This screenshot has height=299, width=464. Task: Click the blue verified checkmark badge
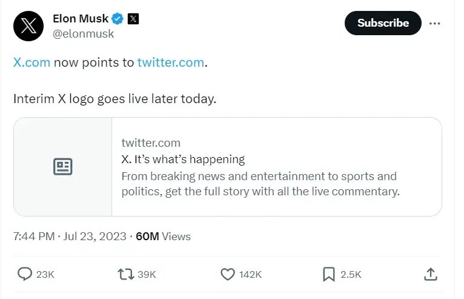click(118, 19)
